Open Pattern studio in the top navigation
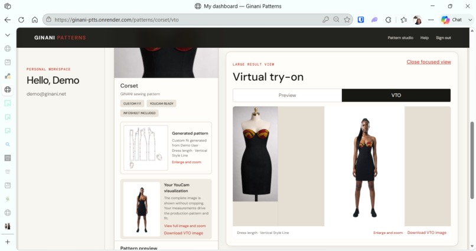Viewport: 476px width, 251px height. pyautogui.click(x=400, y=38)
